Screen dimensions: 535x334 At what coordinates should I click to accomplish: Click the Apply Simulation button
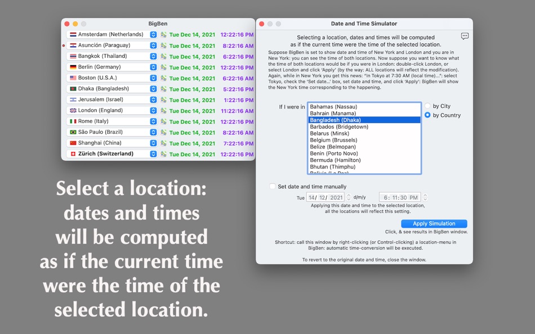pyautogui.click(x=434, y=224)
